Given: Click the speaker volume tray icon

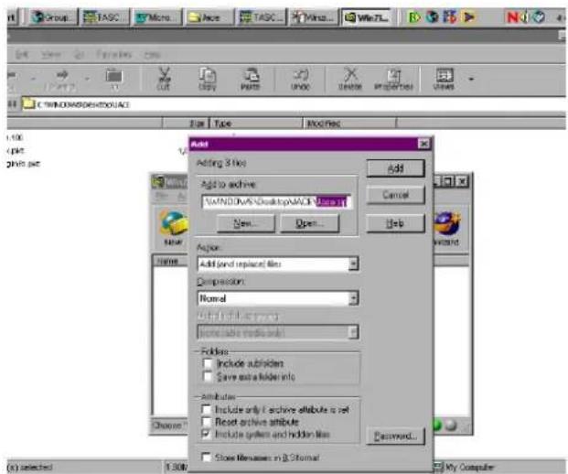Looking at the screenshot, I should point(523,17).
